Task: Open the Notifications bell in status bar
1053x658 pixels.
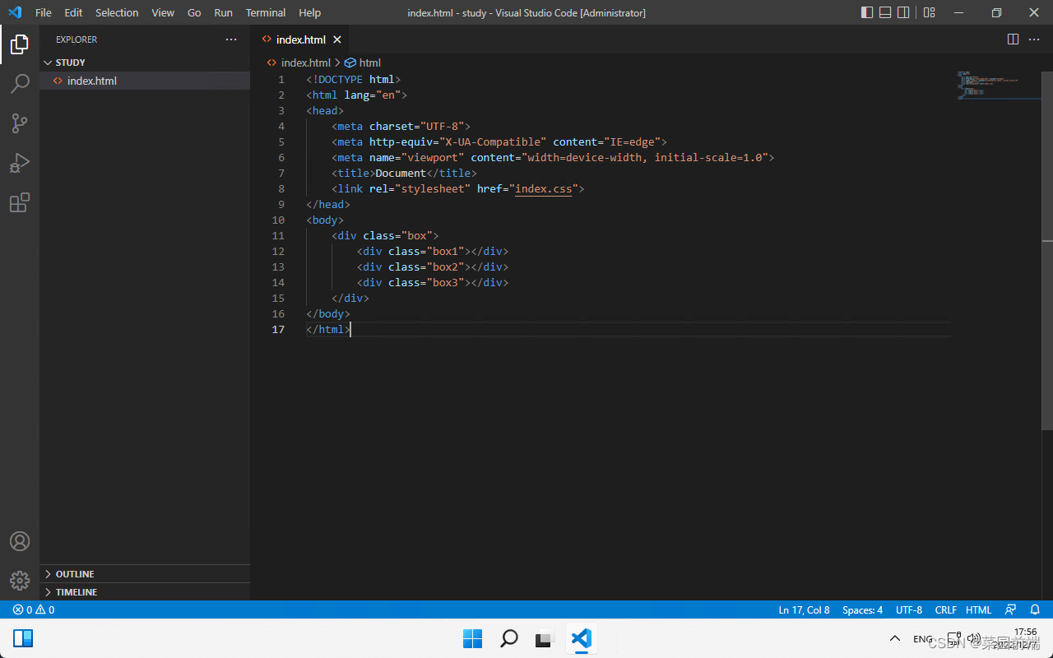Action: 1035,609
